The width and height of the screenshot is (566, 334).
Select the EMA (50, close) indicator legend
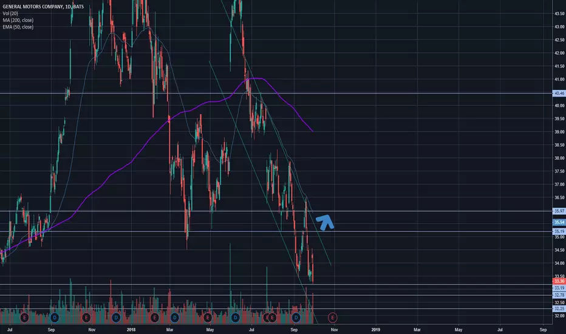point(18,27)
